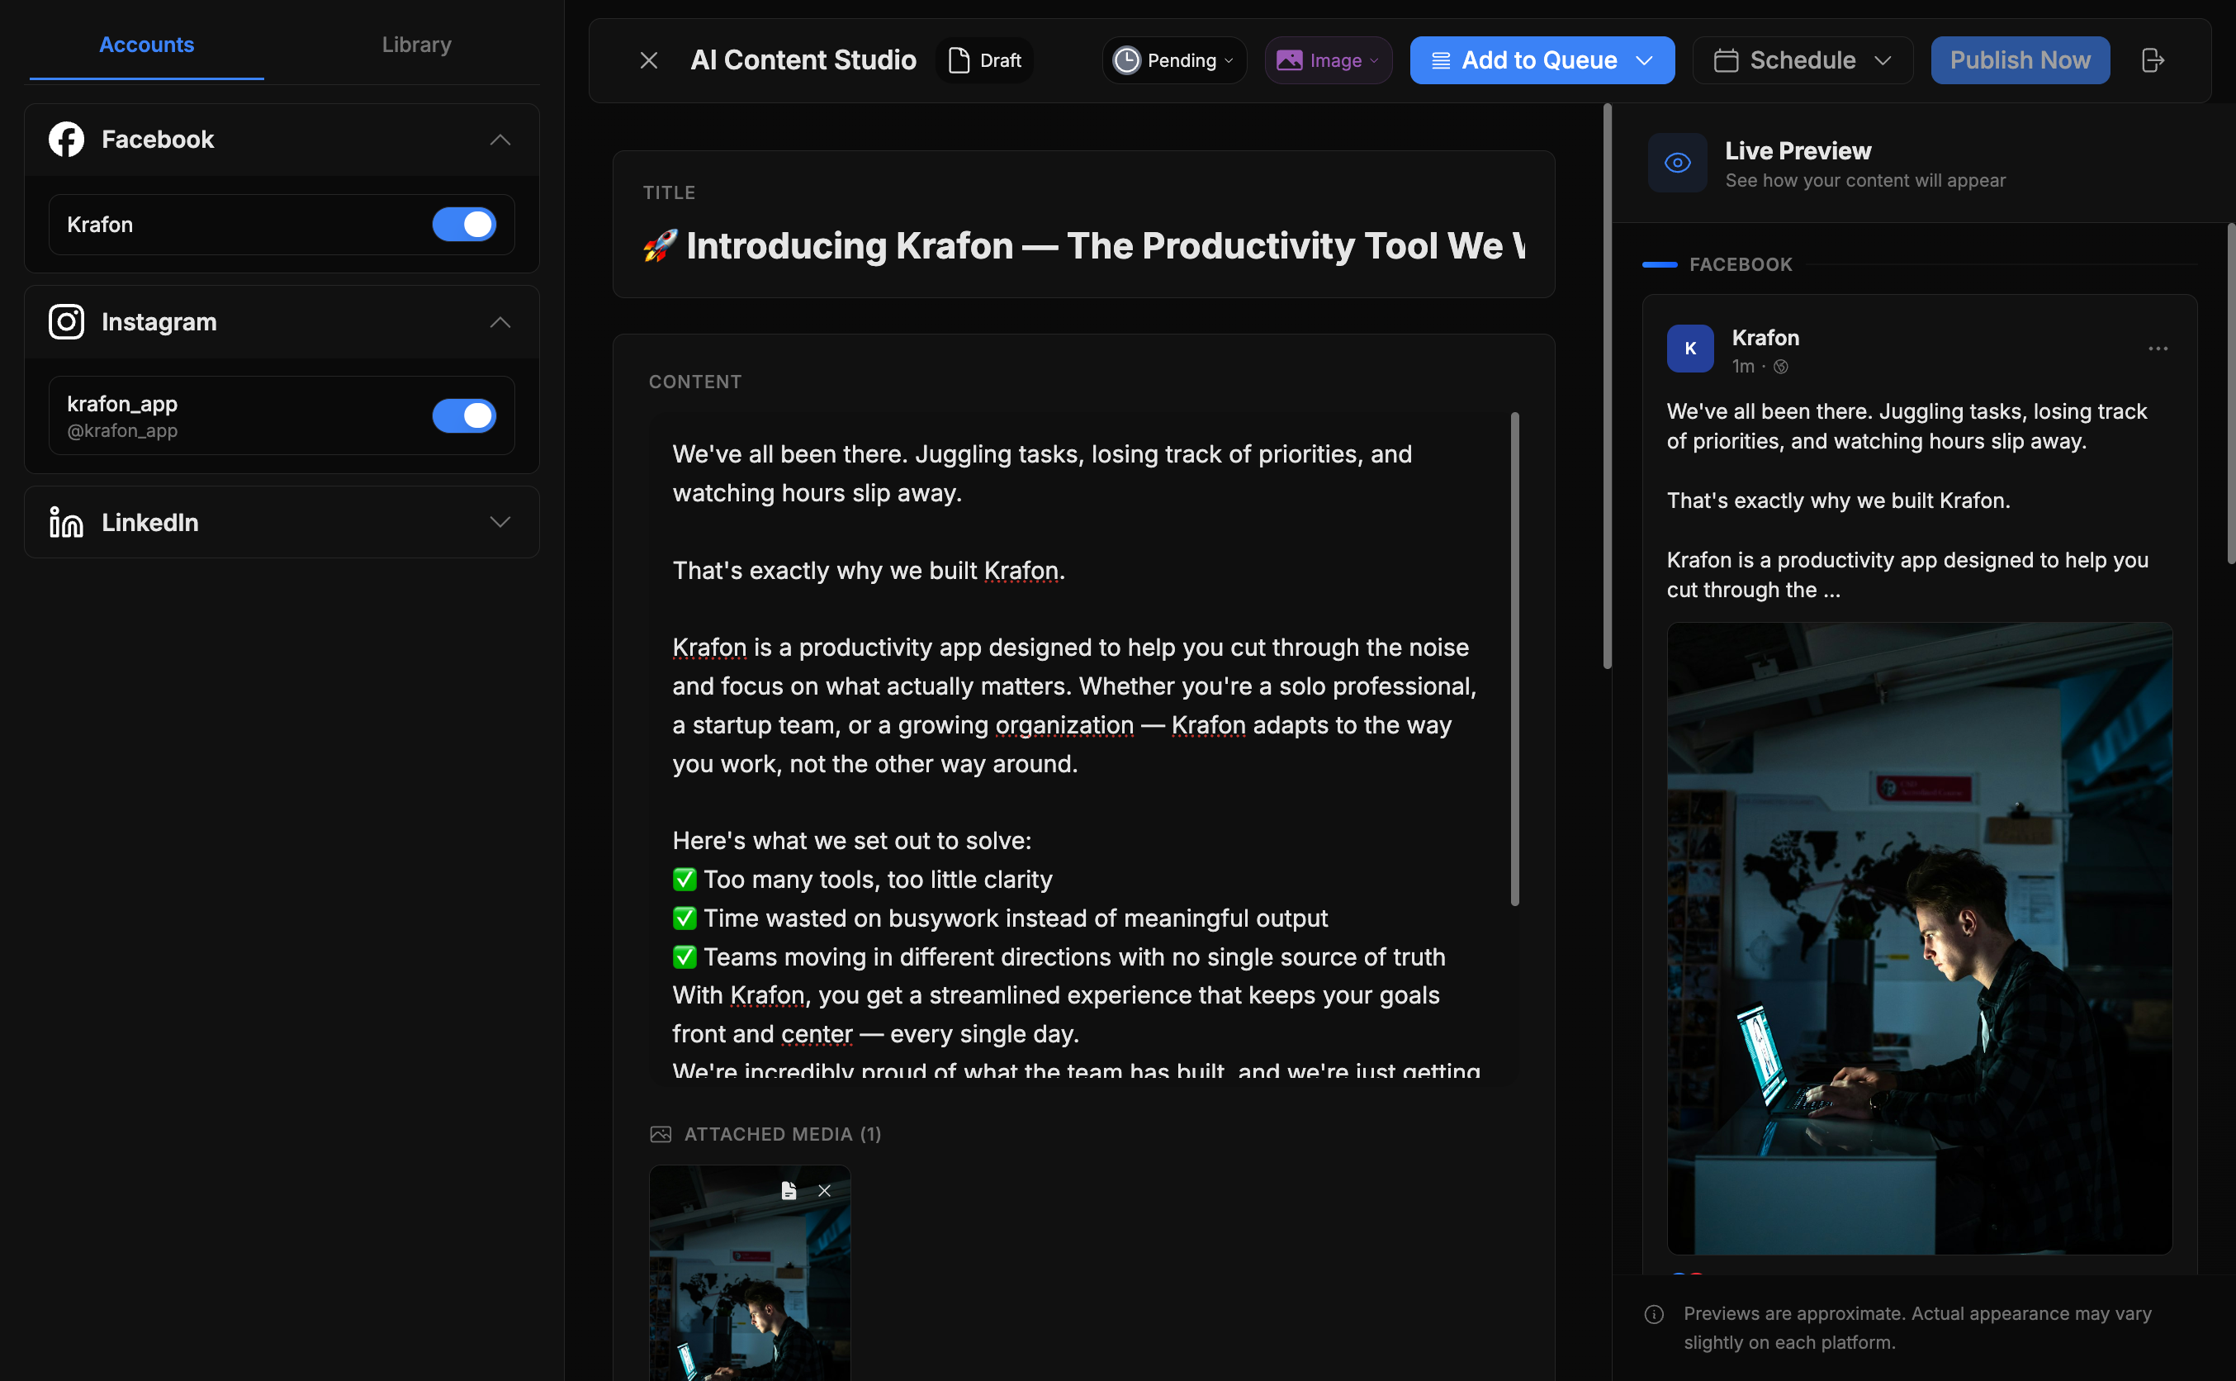Click the LinkedIn logo icon
The image size is (2236, 1381).
click(67, 523)
